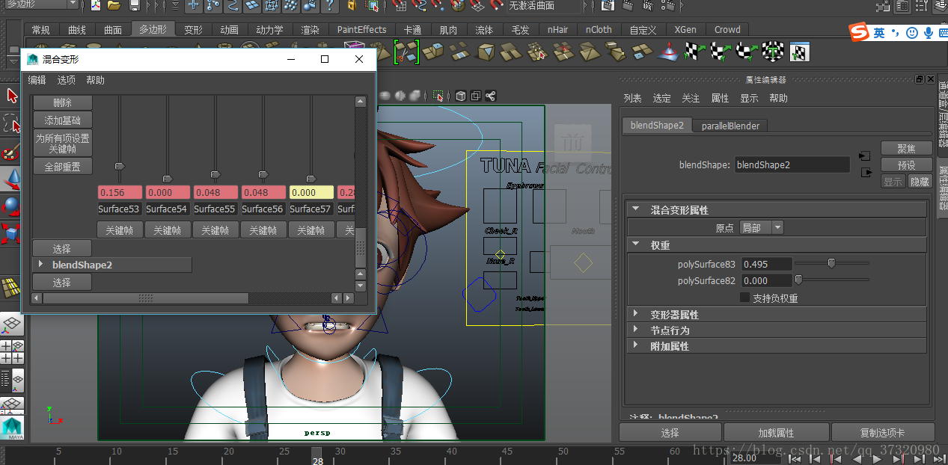Open the 编辑 menu in Blend Shape window
Viewport: 948px width, 465px height.
(37, 80)
